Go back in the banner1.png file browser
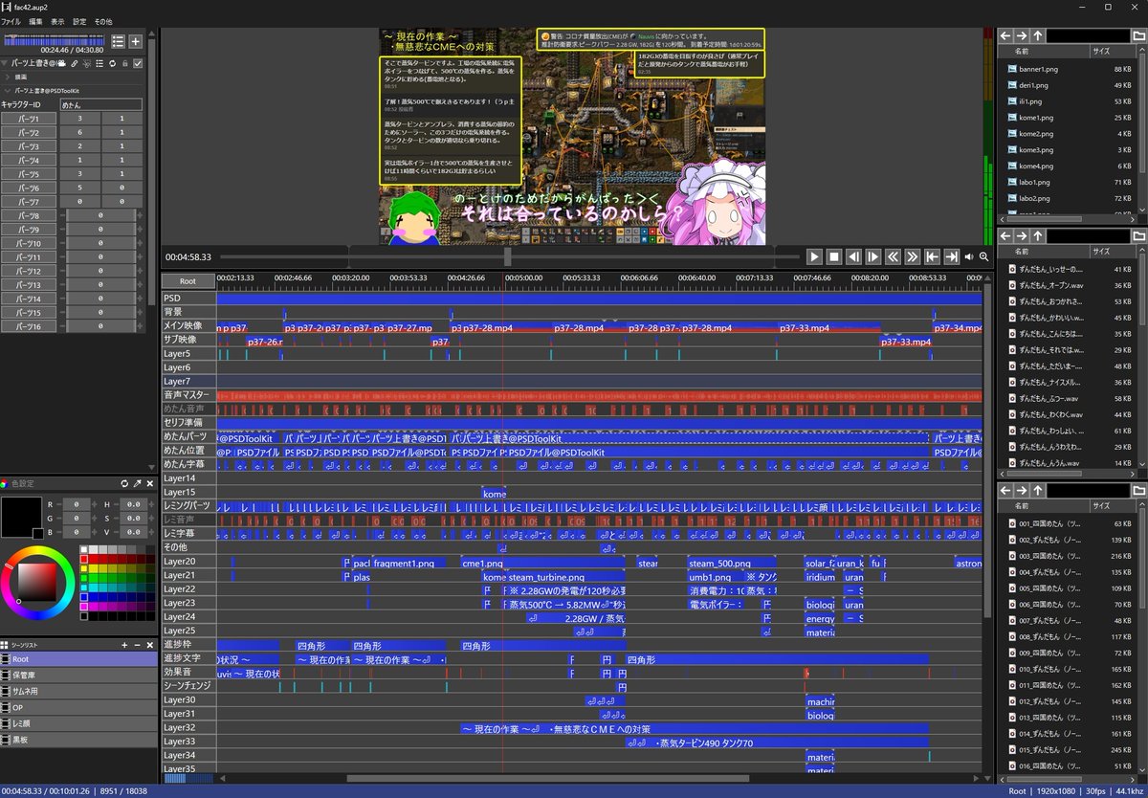This screenshot has height=798, width=1148. tap(1005, 35)
